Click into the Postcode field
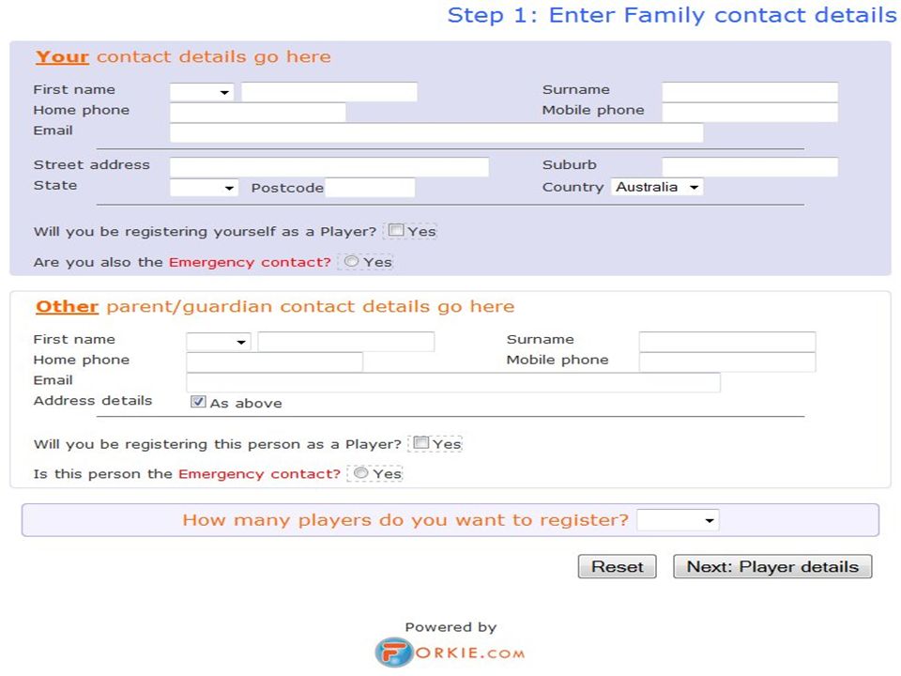Viewport: 901px width, 676px height. 370,188
